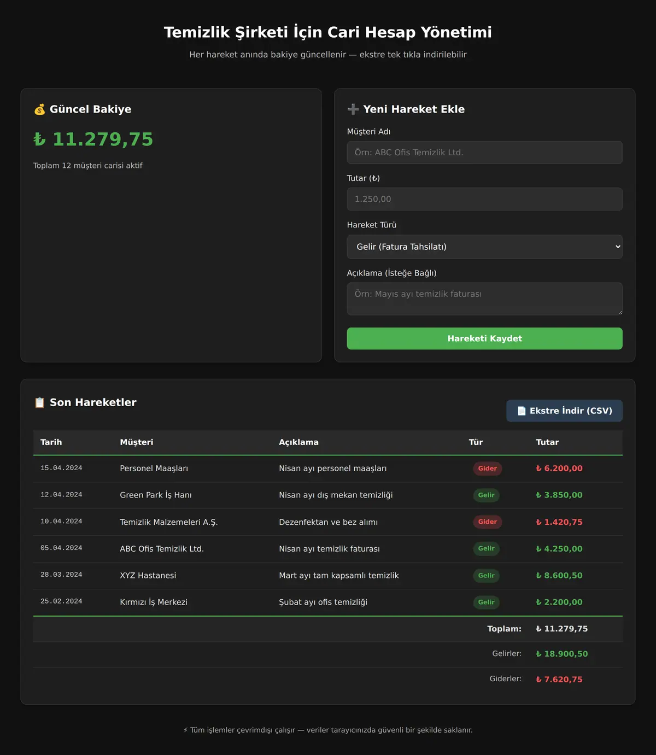Click the Tür column header

[476, 442]
